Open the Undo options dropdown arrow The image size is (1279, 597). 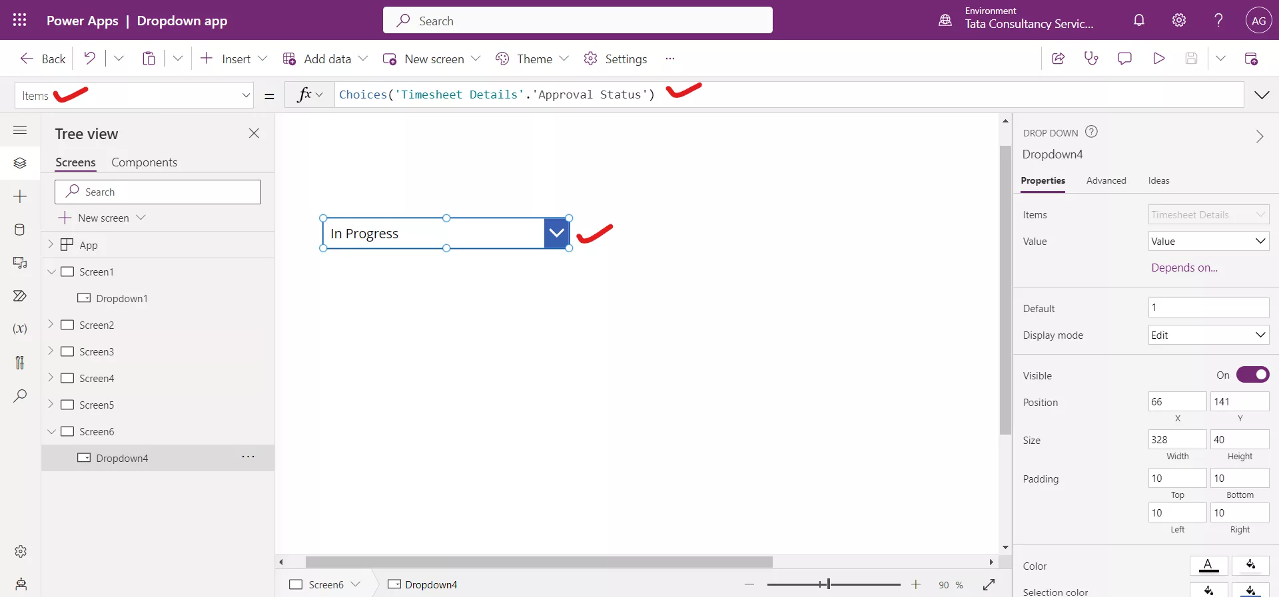tap(119, 58)
